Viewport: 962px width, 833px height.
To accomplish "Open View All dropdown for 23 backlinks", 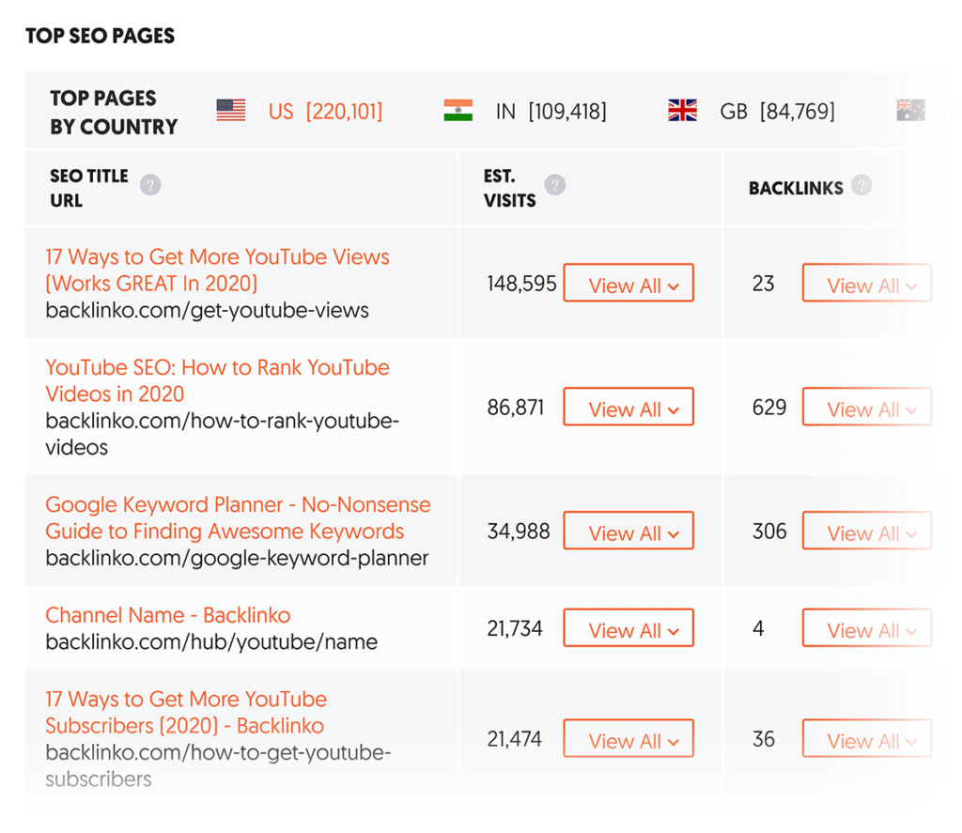I will (x=866, y=284).
